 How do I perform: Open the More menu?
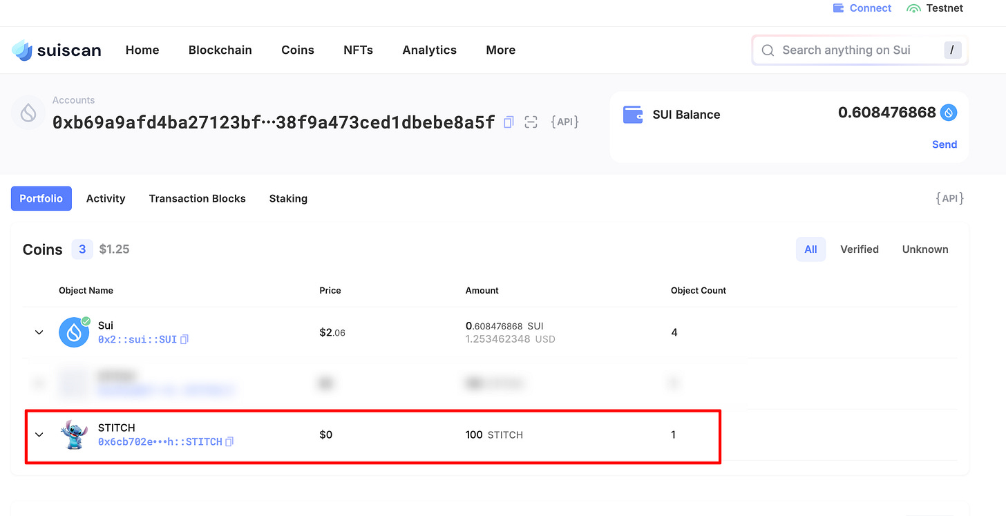pyautogui.click(x=501, y=50)
